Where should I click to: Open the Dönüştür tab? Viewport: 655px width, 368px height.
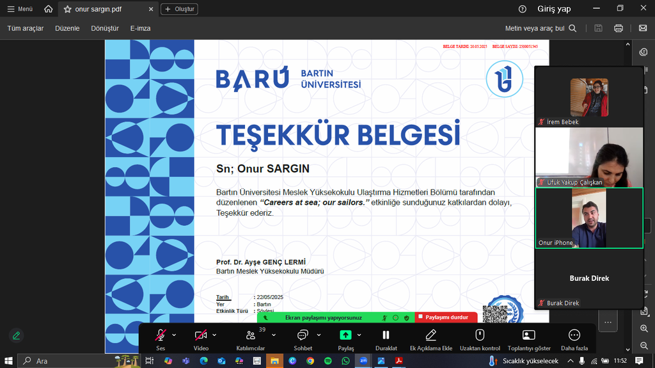tap(105, 28)
